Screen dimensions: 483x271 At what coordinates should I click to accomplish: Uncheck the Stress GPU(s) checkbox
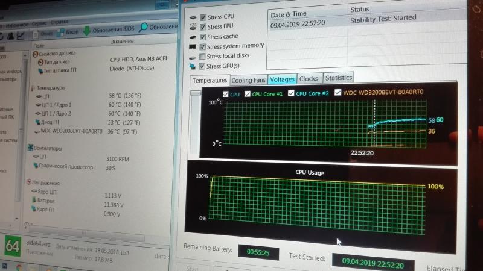click(x=202, y=66)
